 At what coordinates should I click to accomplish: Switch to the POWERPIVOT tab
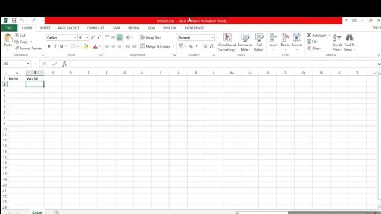[195, 28]
